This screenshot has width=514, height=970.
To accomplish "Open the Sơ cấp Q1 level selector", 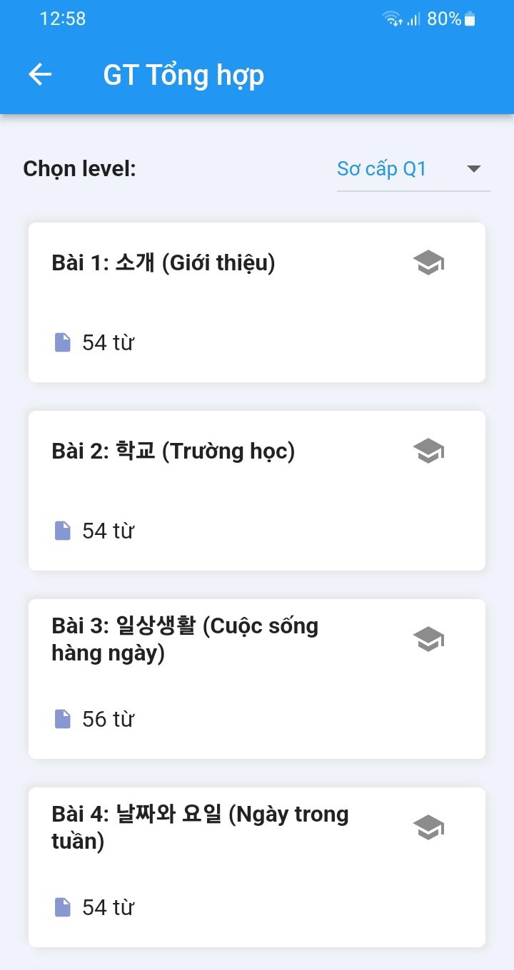I will coord(414,170).
